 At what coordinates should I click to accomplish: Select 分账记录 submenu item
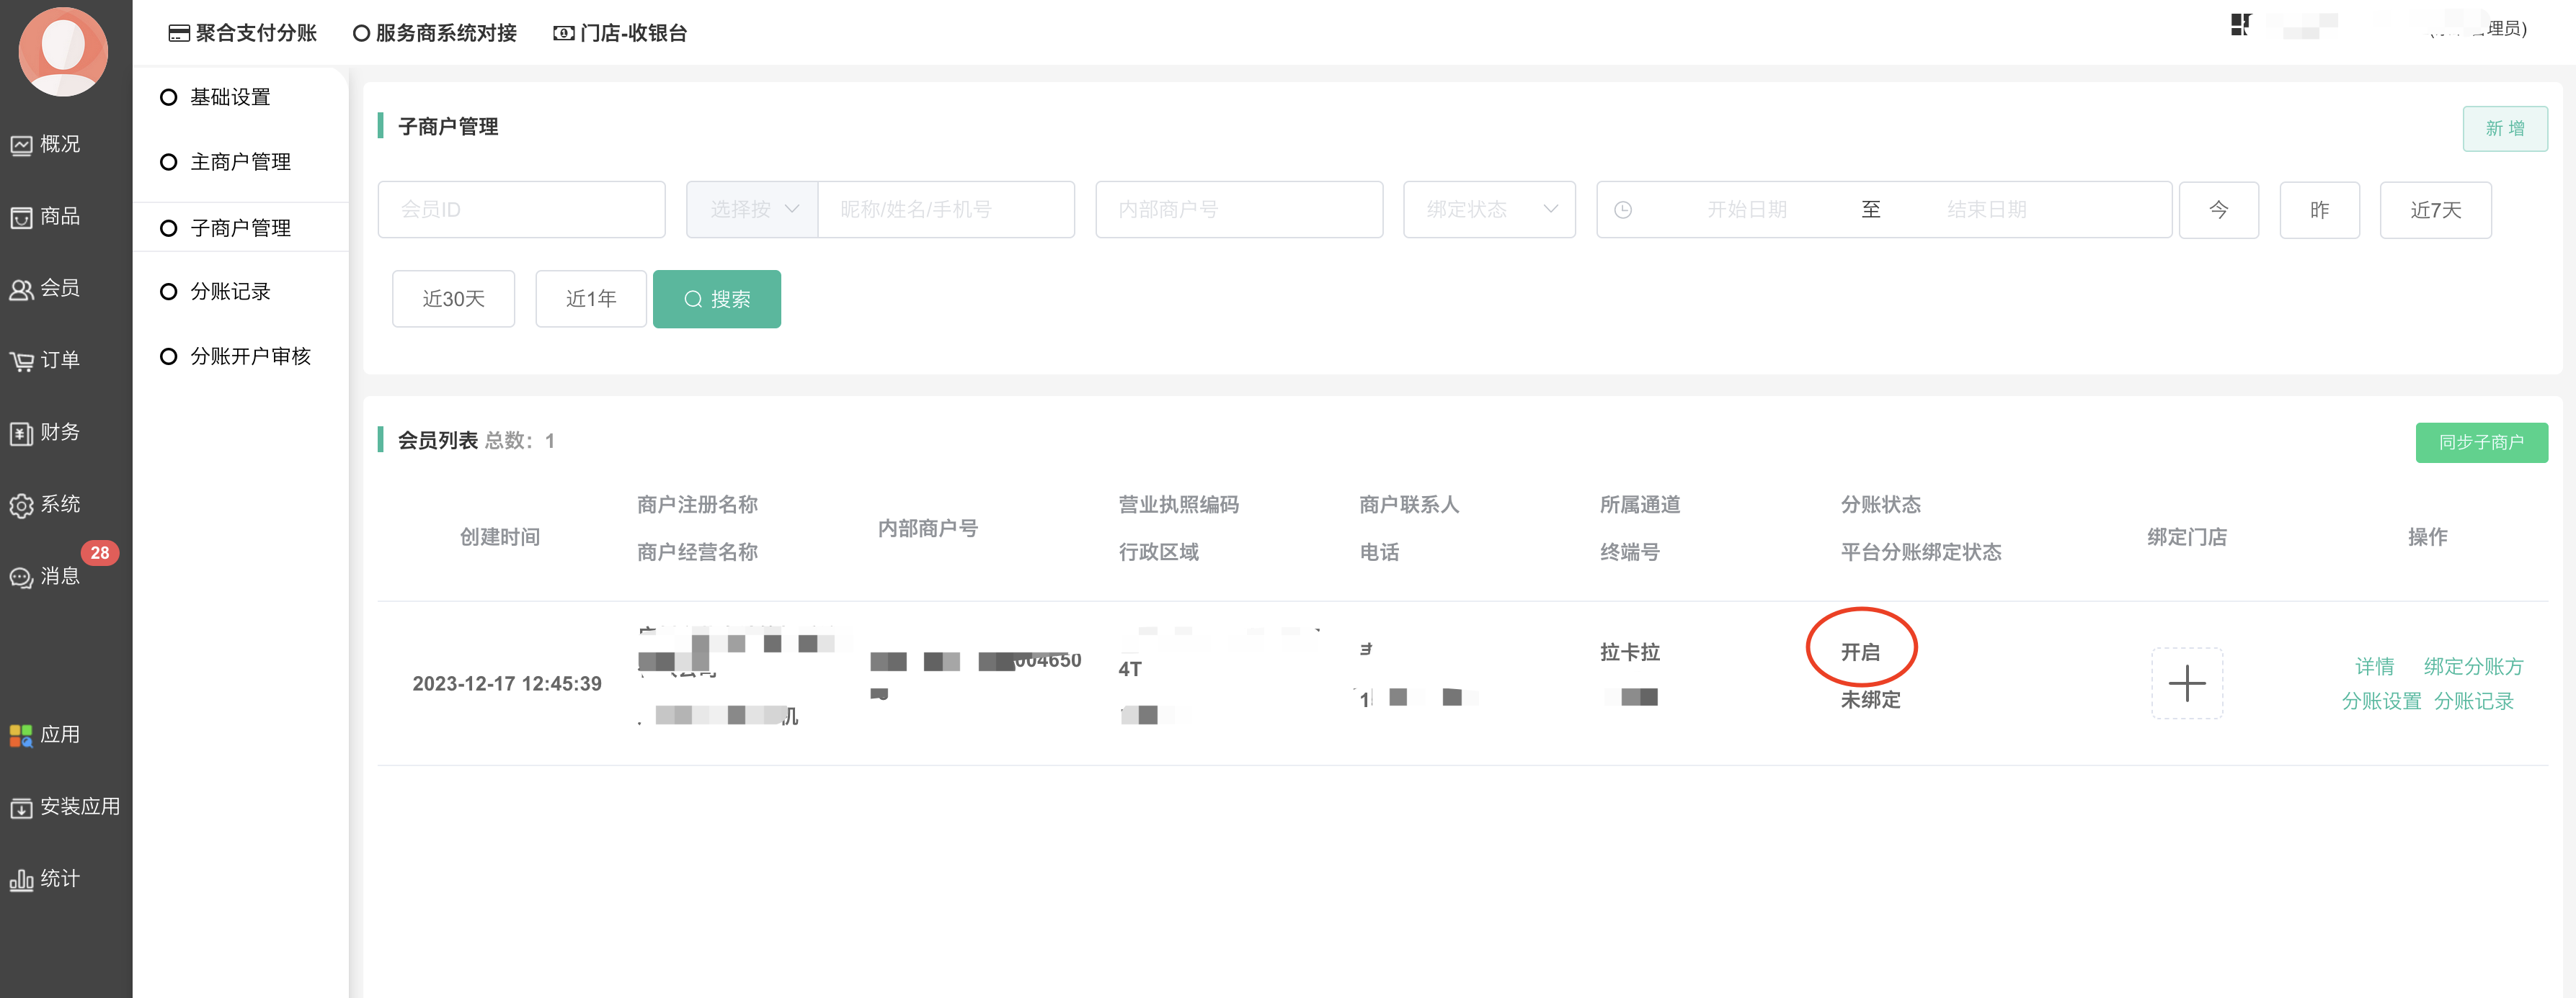click(230, 292)
